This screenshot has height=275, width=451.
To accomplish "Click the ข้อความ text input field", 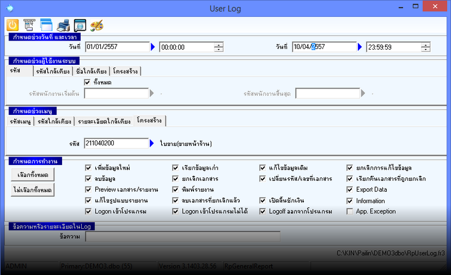I will click(182, 237).
